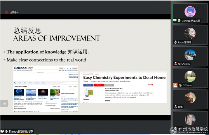Select the bottom participant's video tile

pos(190,120)
